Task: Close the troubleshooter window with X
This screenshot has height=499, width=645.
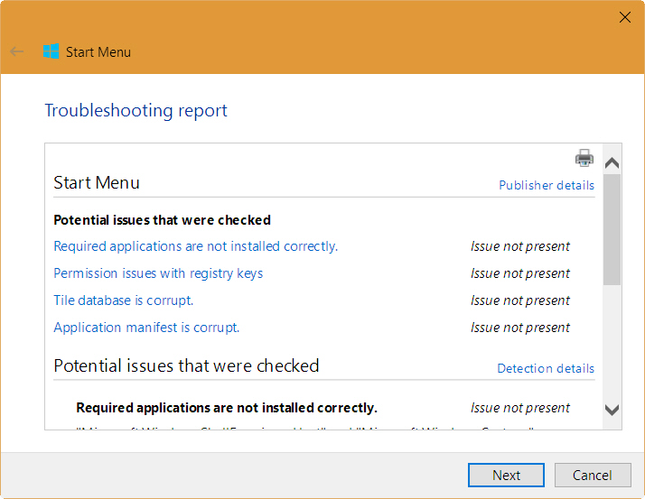Action: (x=624, y=17)
